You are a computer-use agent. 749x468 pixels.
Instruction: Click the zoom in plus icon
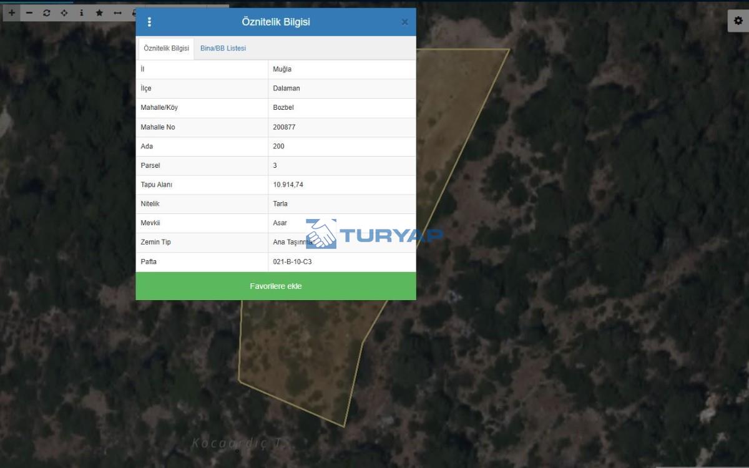click(12, 12)
